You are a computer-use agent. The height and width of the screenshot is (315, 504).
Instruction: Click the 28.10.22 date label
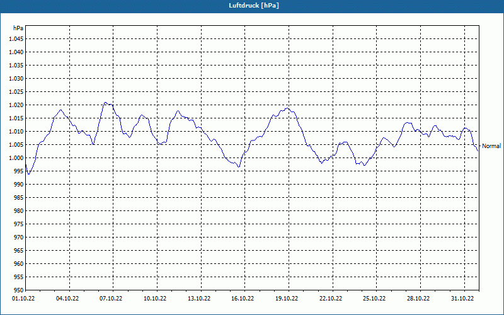point(418,299)
